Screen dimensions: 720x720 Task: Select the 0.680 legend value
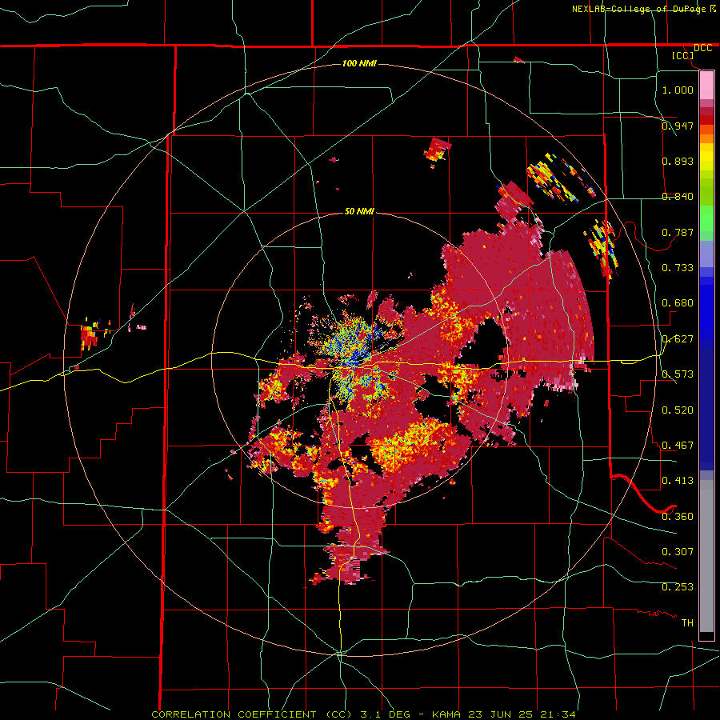678,303
